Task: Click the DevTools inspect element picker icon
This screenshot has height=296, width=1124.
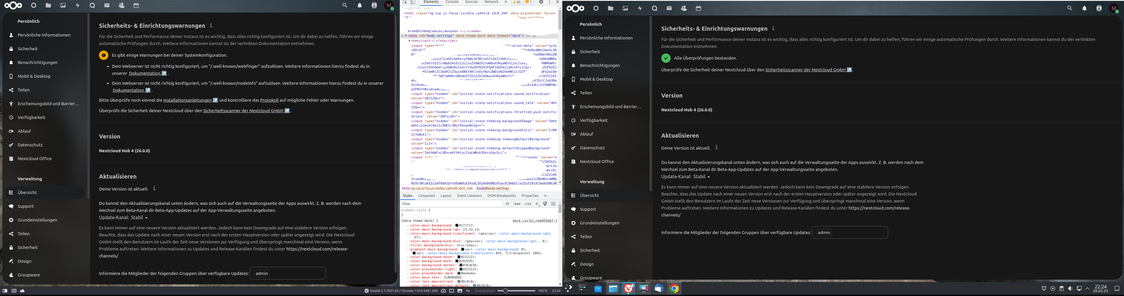Action: 405,2
